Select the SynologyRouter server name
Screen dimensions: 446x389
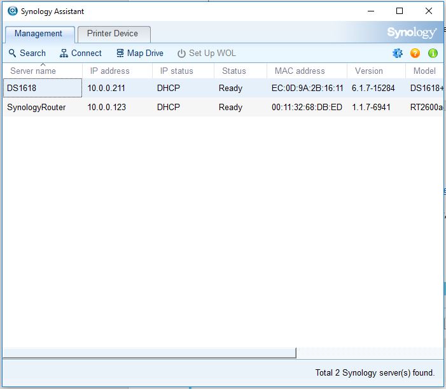click(x=36, y=108)
